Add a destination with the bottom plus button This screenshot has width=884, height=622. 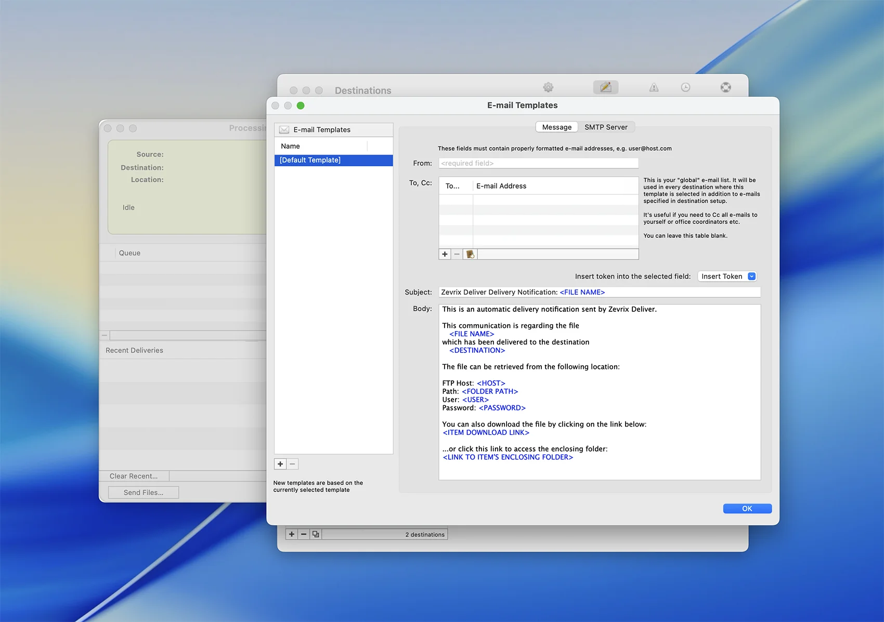[x=292, y=534]
